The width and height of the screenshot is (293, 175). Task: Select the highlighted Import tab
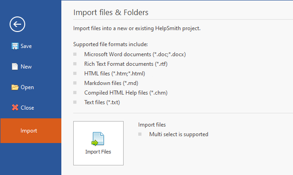click(x=31, y=131)
